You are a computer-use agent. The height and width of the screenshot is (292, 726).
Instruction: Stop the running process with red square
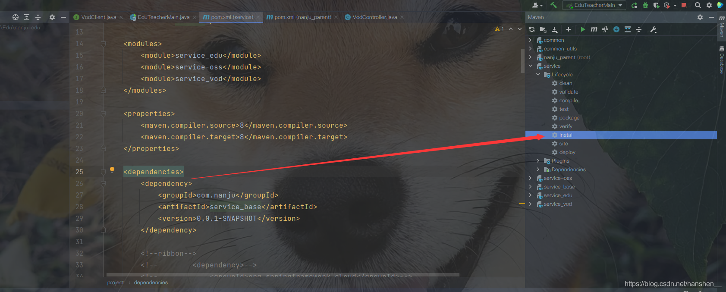[x=684, y=5]
